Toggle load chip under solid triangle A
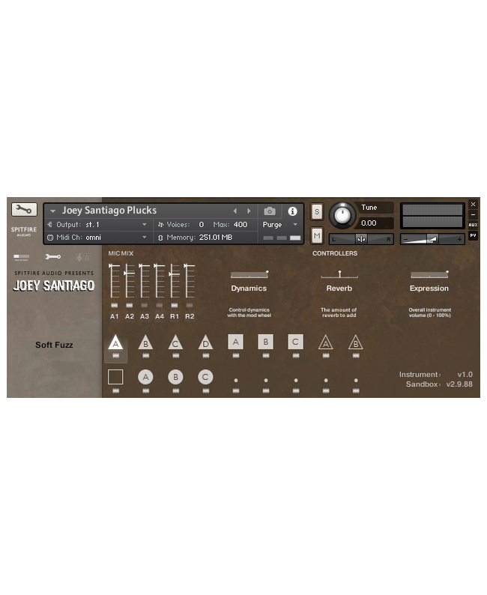 pos(115,355)
